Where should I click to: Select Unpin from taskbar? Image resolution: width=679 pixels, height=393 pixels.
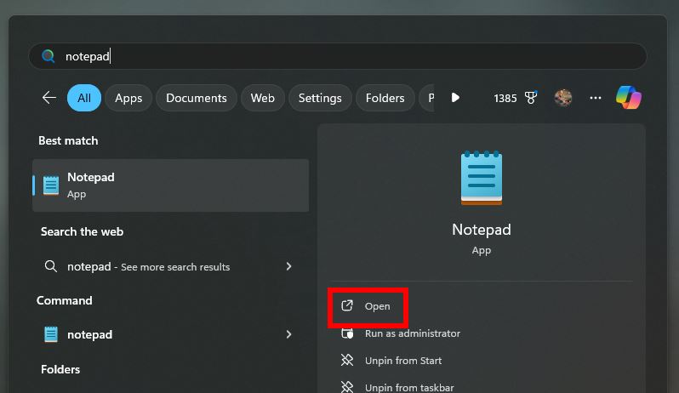coord(409,387)
